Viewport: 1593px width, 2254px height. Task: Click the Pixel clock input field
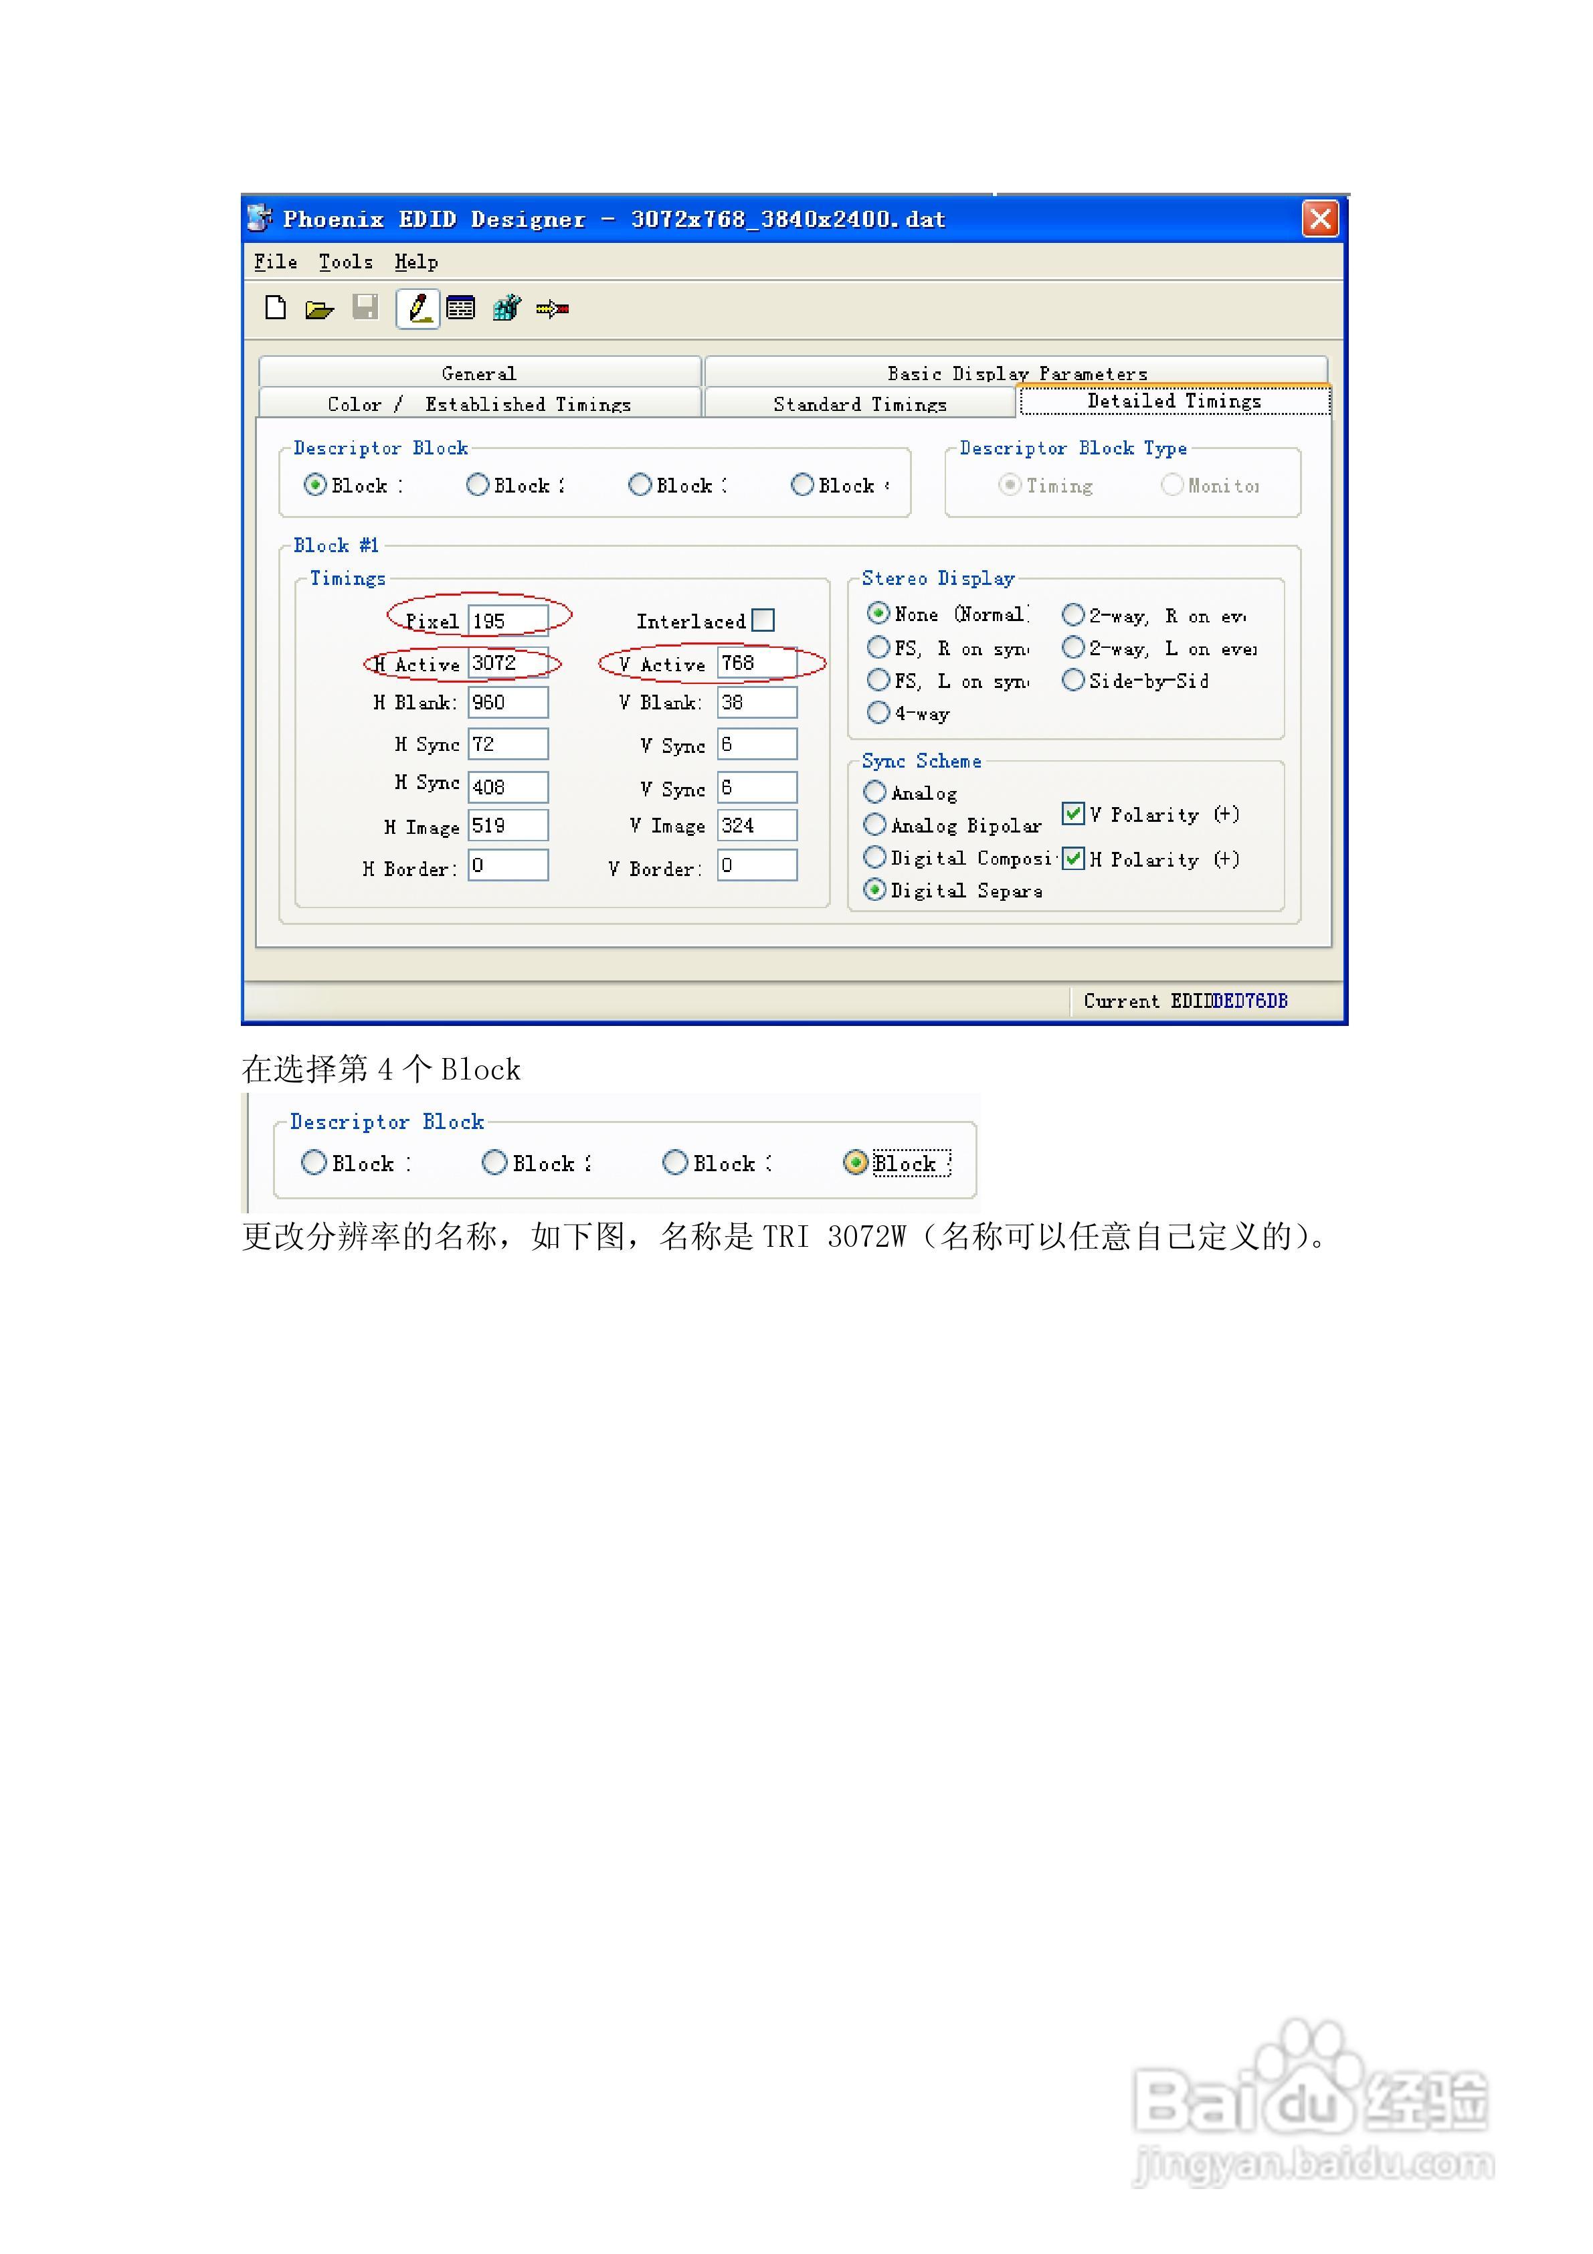click(x=507, y=622)
